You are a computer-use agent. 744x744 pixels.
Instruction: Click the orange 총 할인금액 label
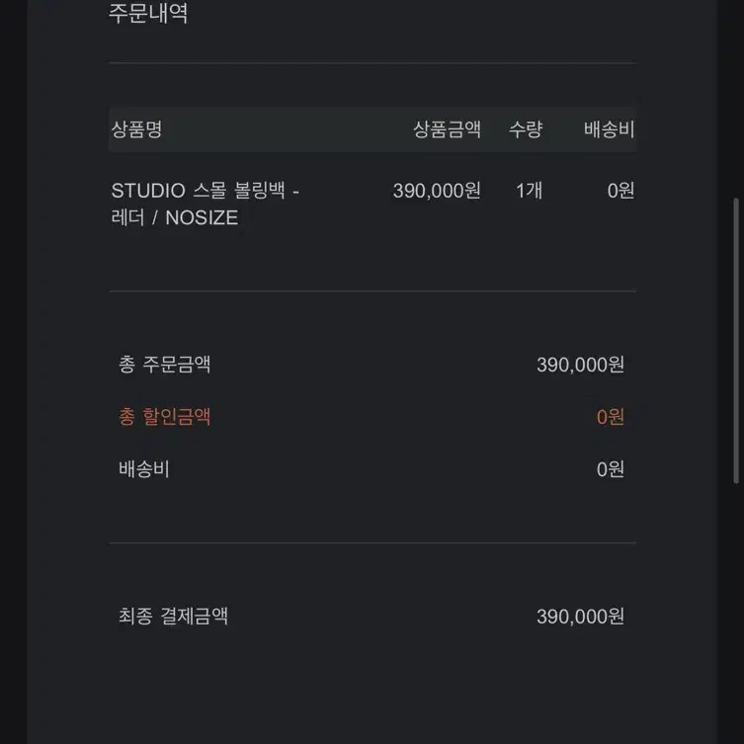coord(165,417)
